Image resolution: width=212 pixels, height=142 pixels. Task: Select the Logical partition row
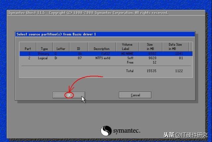tap(106, 58)
